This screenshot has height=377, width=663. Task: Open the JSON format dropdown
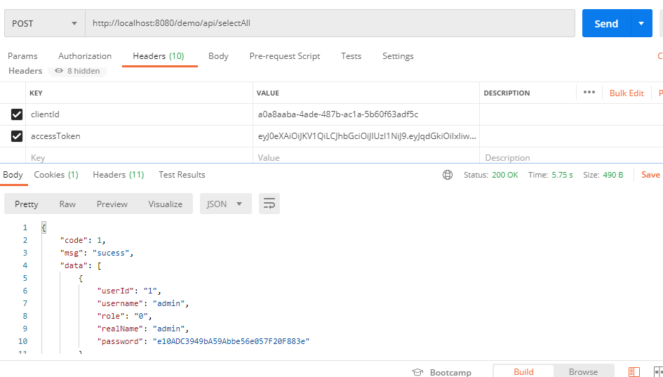point(225,204)
